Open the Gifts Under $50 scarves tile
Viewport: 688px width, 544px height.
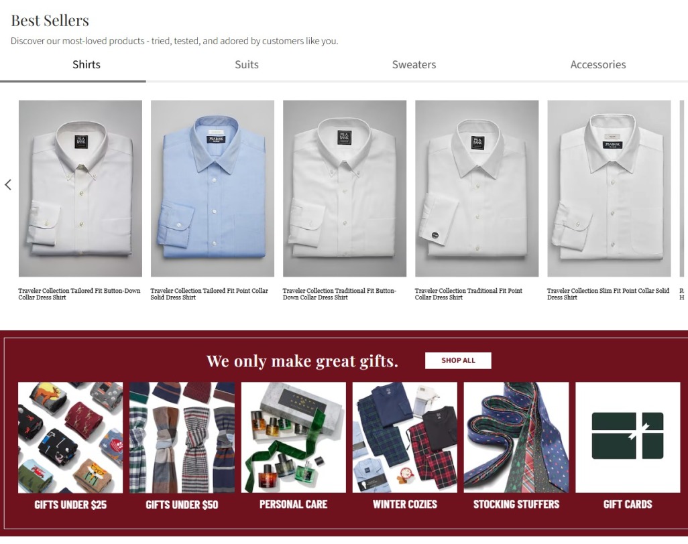pyautogui.click(x=182, y=437)
